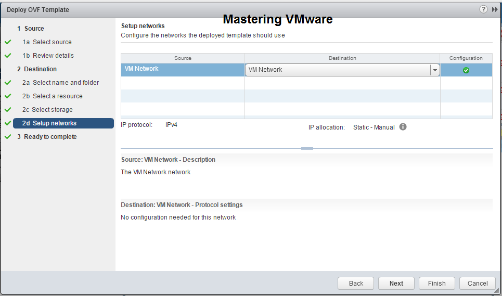The width and height of the screenshot is (502, 296).
Task: Select step 2d Setup networks
Action: point(63,123)
